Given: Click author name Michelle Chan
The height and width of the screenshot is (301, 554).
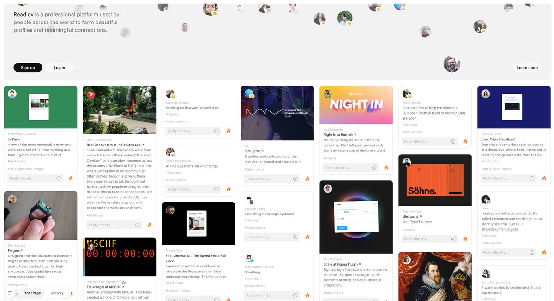Looking at the screenshot, I should tap(491, 134).
